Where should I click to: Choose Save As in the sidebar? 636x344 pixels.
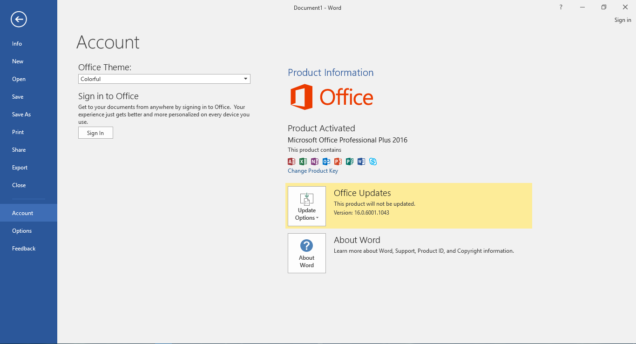pyautogui.click(x=28, y=115)
